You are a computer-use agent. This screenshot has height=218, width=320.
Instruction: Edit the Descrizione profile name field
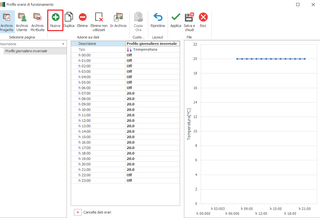tap(152, 44)
